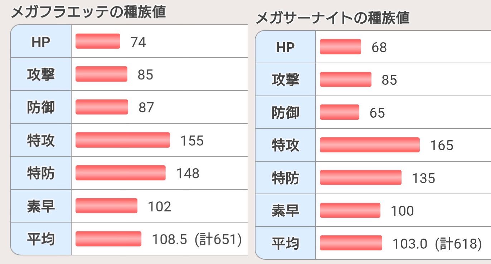Click the HP label in the メガサーナイト table
Viewport: 491px width, 264px height.
(285, 47)
